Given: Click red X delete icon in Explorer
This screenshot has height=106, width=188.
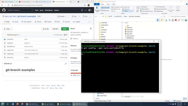Looking at the screenshot, I should (x=176, y=20).
